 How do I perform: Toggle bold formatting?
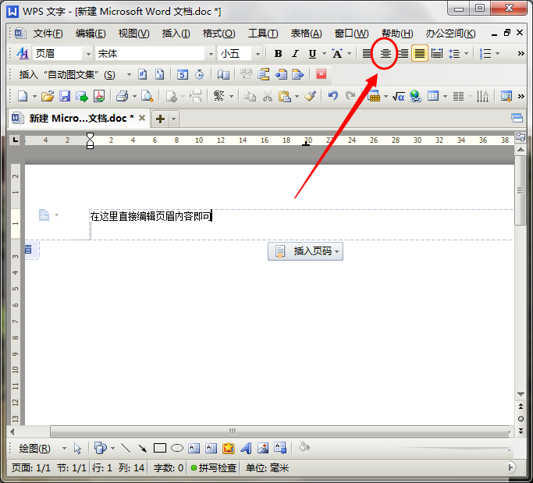point(278,54)
